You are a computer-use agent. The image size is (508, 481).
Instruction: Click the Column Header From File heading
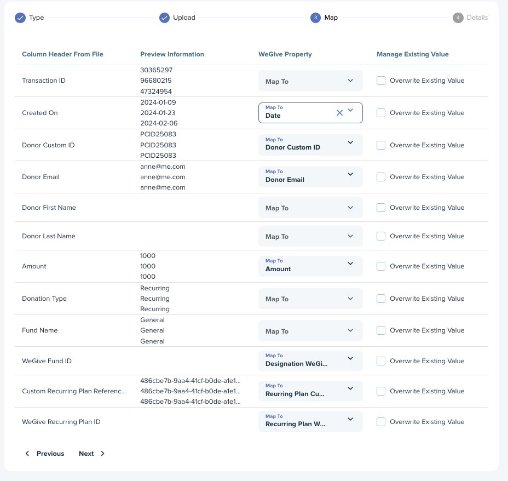(x=62, y=54)
